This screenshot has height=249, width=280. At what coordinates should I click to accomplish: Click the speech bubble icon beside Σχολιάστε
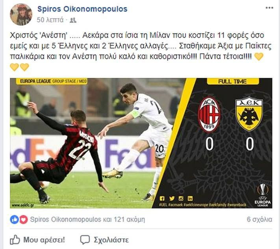pos(85,240)
